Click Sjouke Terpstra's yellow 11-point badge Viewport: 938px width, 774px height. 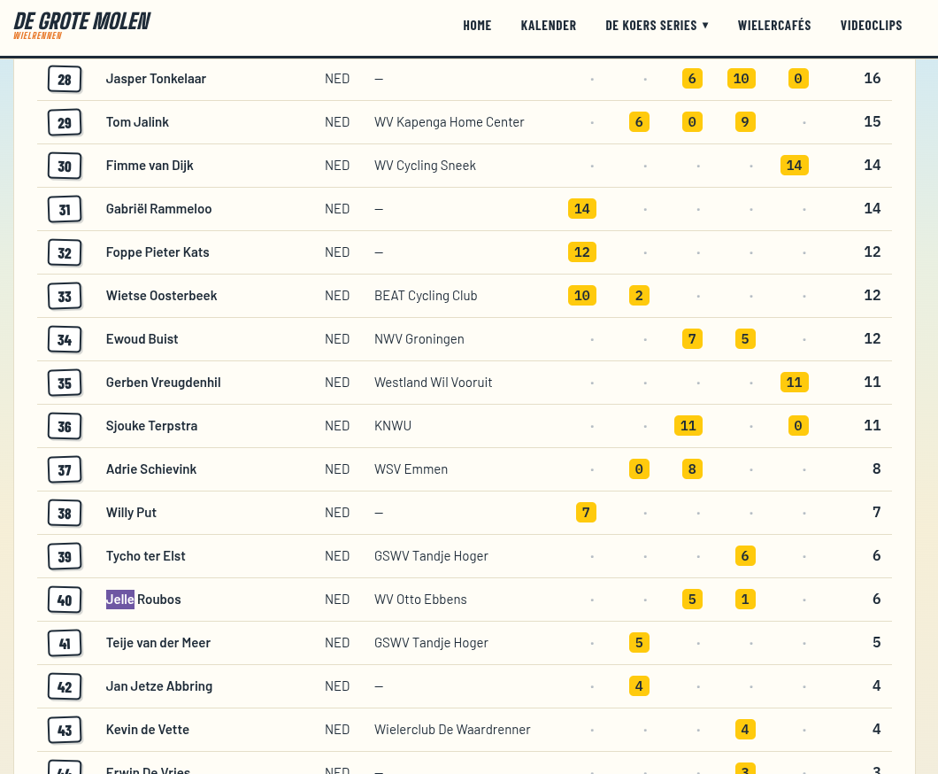pyautogui.click(x=688, y=426)
